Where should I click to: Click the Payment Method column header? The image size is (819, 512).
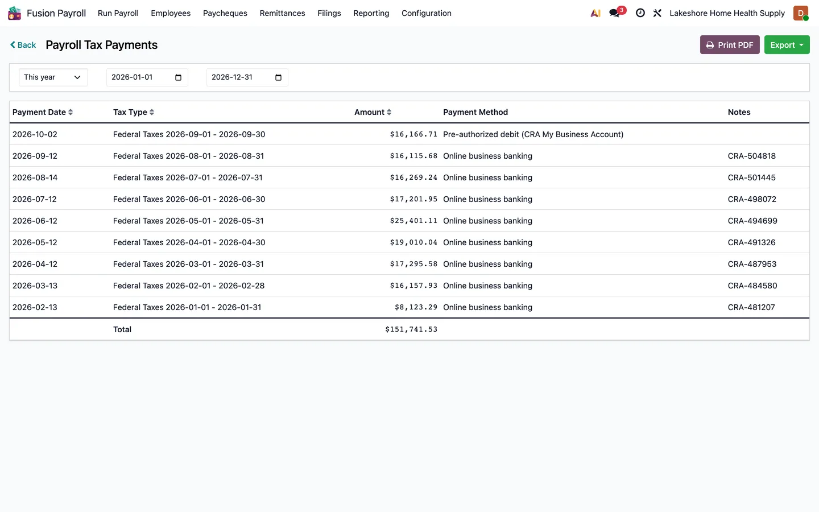click(x=475, y=112)
